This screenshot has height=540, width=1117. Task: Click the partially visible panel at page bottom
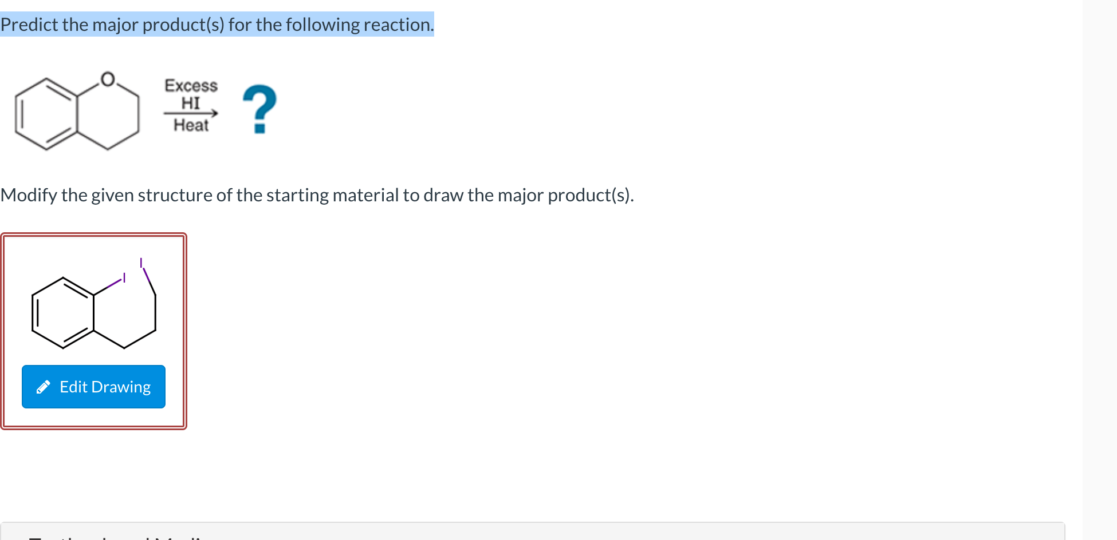(533, 531)
